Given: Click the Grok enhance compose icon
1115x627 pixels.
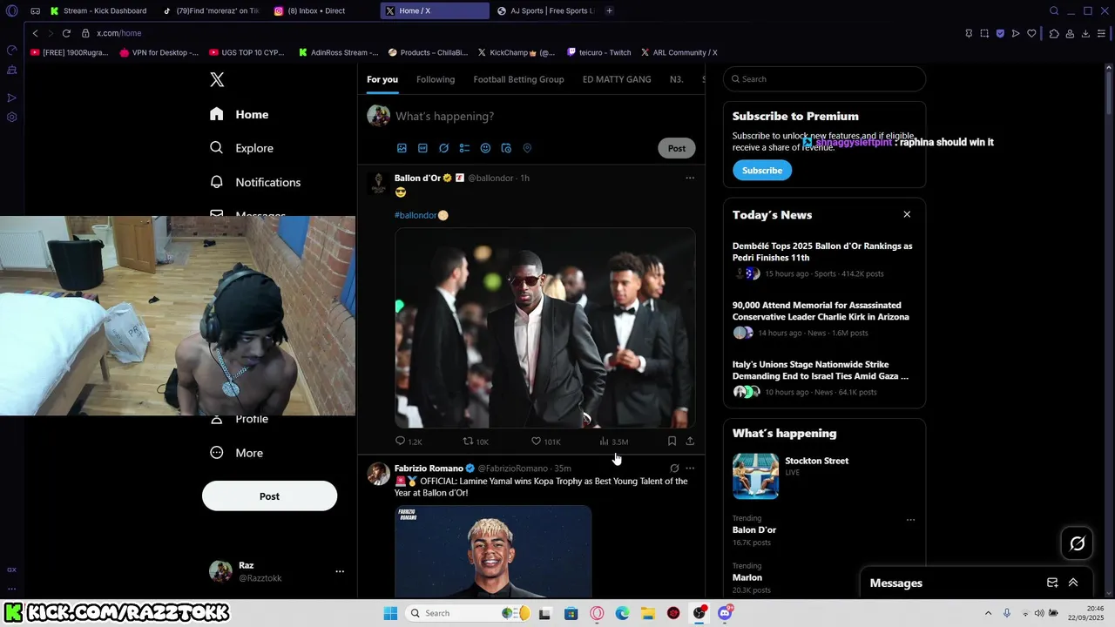Looking at the screenshot, I should [x=443, y=148].
